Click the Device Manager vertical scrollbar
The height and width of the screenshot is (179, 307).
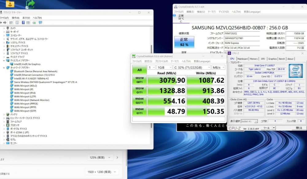click(x=151, y=86)
